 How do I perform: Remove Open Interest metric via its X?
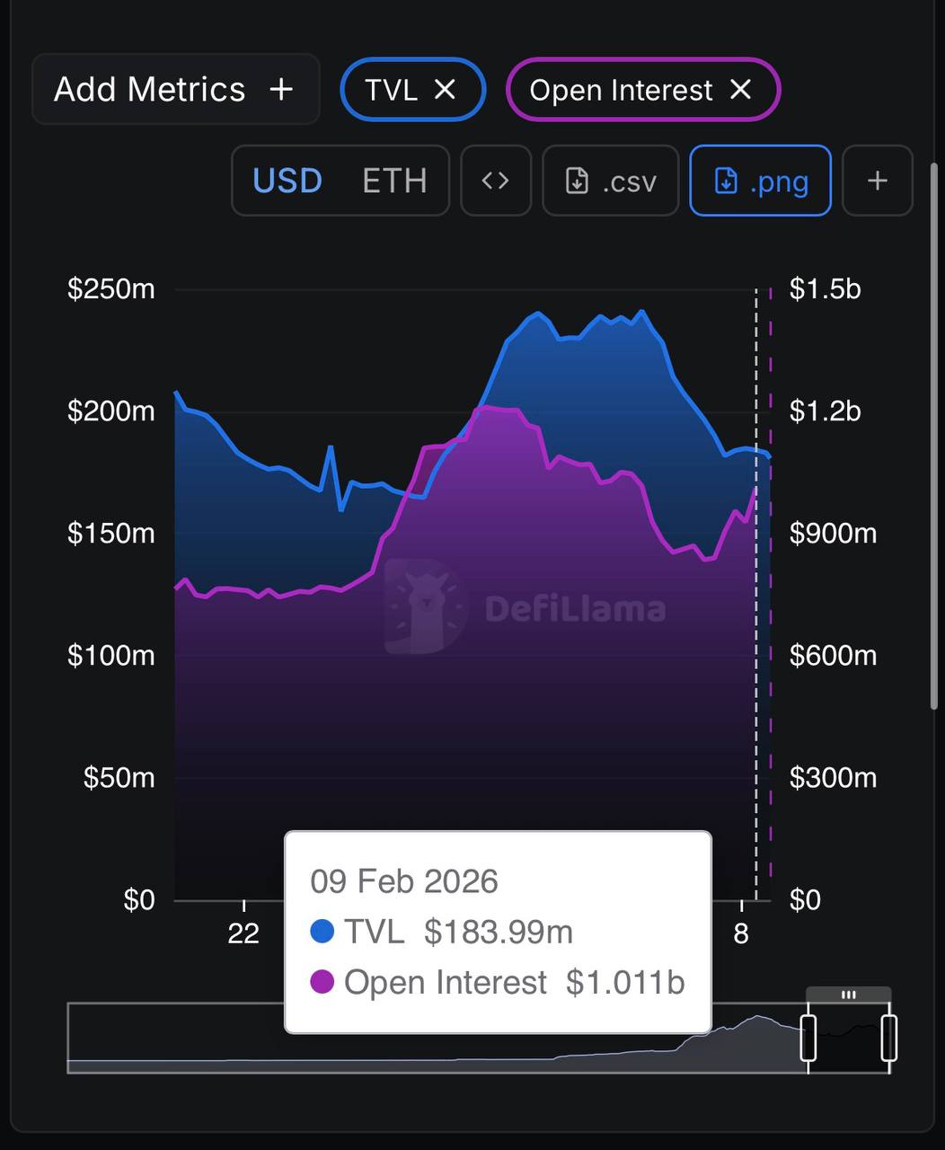point(740,89)
